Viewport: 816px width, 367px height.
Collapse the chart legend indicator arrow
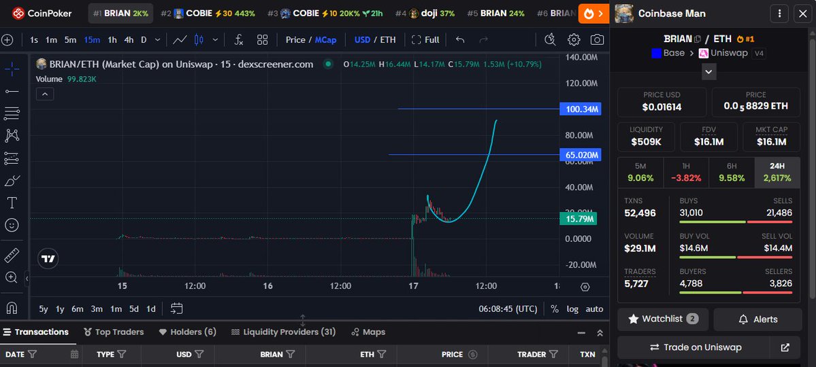pos(45,94)
